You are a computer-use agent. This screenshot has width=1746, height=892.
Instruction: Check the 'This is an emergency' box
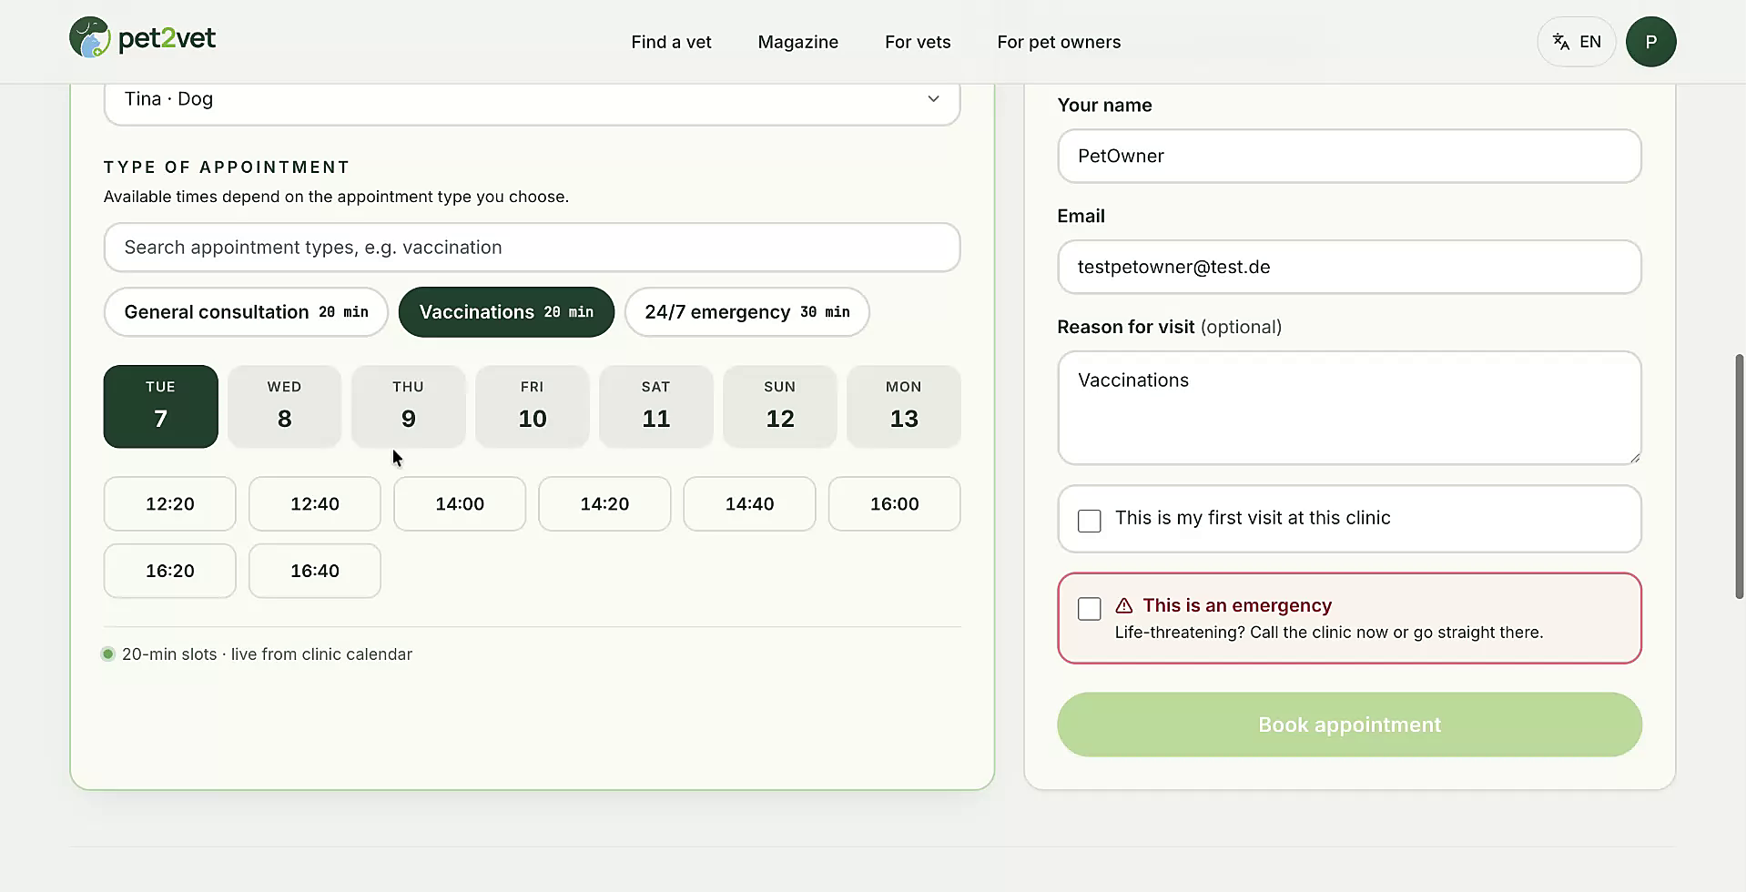click(x=1089, y=609)
